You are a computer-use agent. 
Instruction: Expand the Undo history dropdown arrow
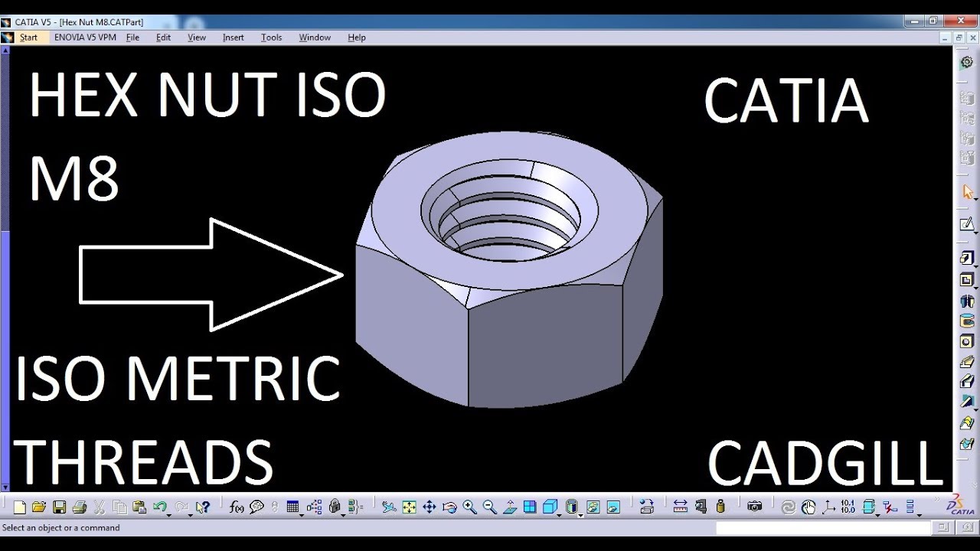tap(168, 515)
